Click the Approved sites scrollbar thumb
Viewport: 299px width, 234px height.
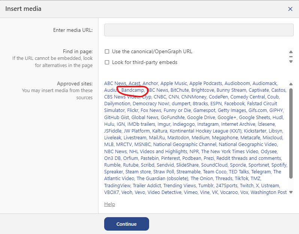pyautogui.click(x=291, y=133)
